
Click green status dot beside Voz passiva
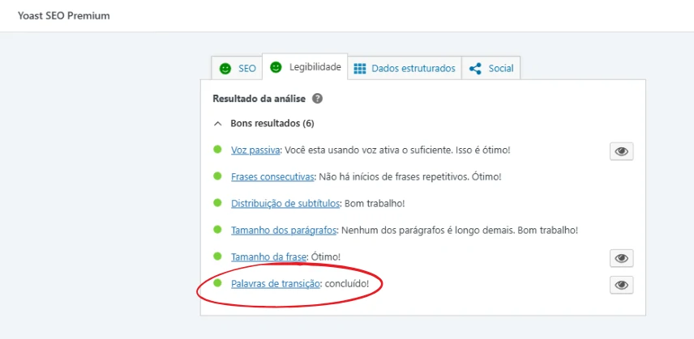coord(217,150)
